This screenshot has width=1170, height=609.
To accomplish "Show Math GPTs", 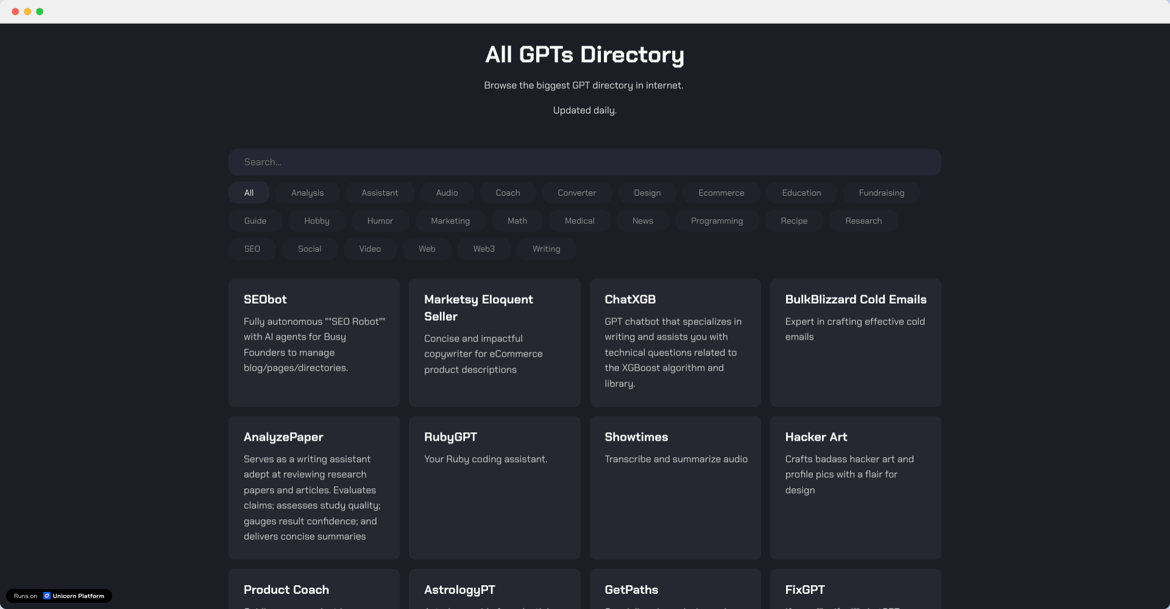I will (x=517, y=221).
